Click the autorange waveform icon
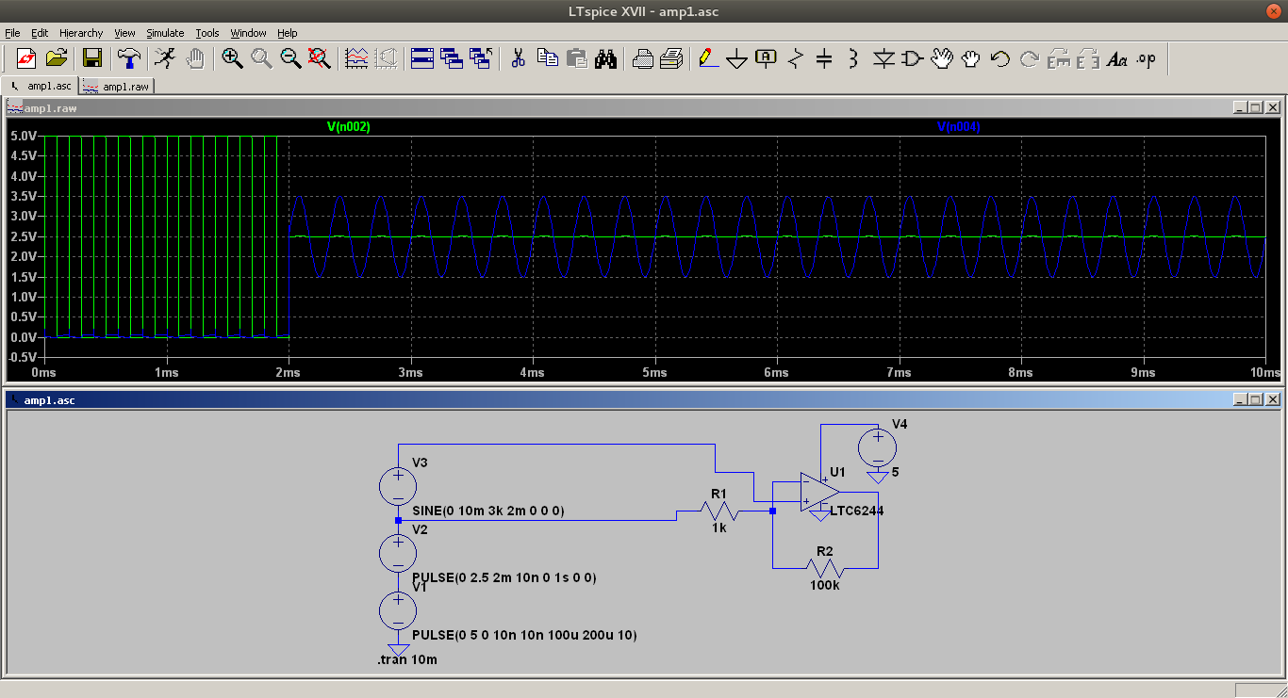 click(x=356, y=58)
